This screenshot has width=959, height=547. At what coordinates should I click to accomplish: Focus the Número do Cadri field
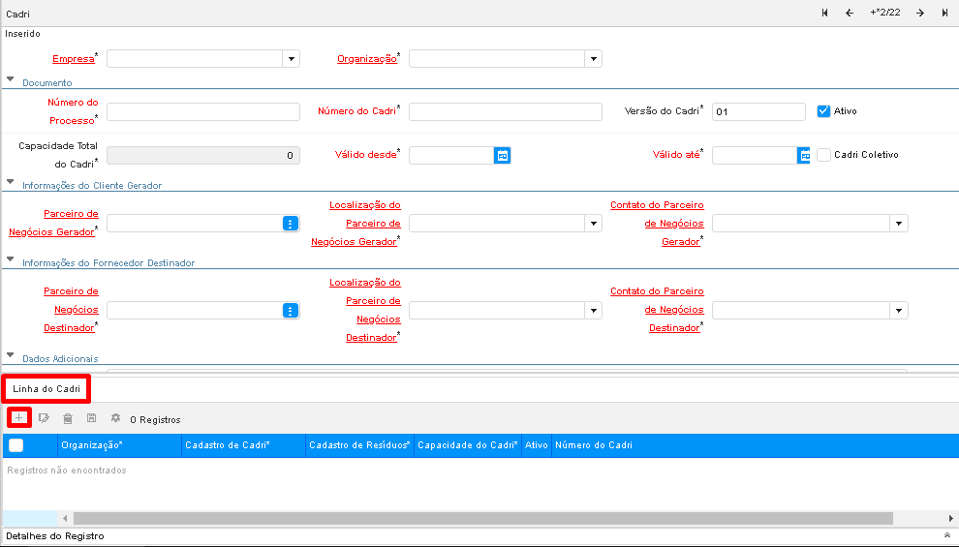[506, 112]
